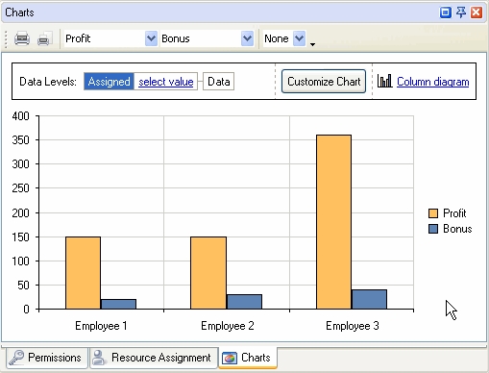489x373 pixels.
Task: Open toolbar options overflow arrow
Action: pyautogui.click(x=312, y=44)
